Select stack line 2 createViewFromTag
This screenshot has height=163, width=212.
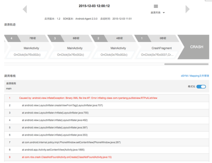coord(107,105)
